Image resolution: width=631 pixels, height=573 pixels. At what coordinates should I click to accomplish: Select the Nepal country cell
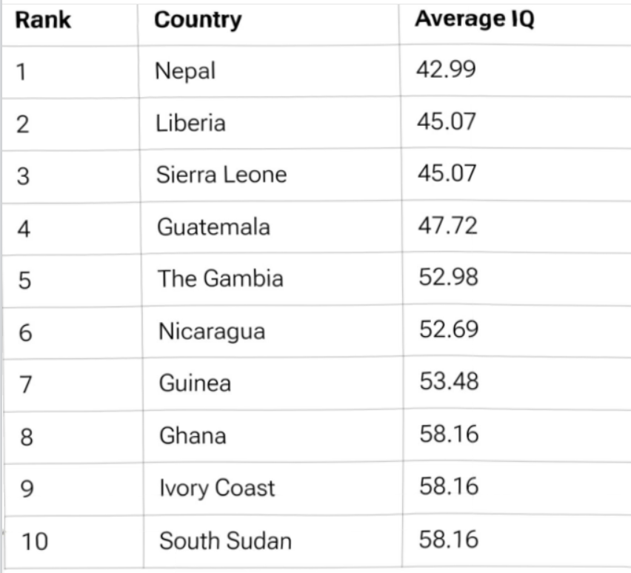coord(185,71)
